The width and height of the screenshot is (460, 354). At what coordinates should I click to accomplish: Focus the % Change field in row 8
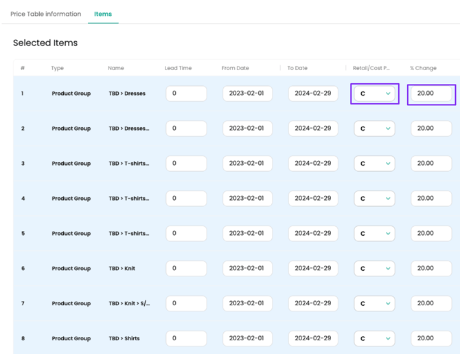click(431, 338)
